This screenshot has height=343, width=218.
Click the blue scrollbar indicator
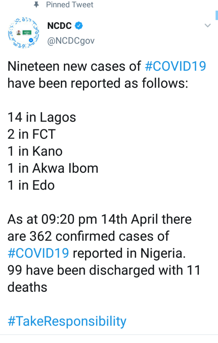216,15
